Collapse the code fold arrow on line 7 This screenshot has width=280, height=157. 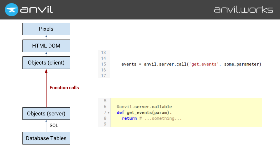pyautogui.click(x=108, y=113)
